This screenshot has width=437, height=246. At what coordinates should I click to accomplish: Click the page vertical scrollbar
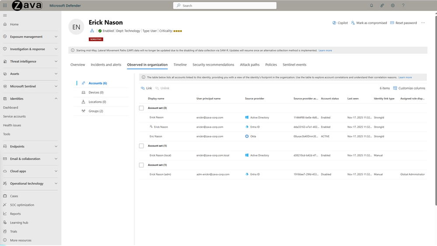point(436,112)
